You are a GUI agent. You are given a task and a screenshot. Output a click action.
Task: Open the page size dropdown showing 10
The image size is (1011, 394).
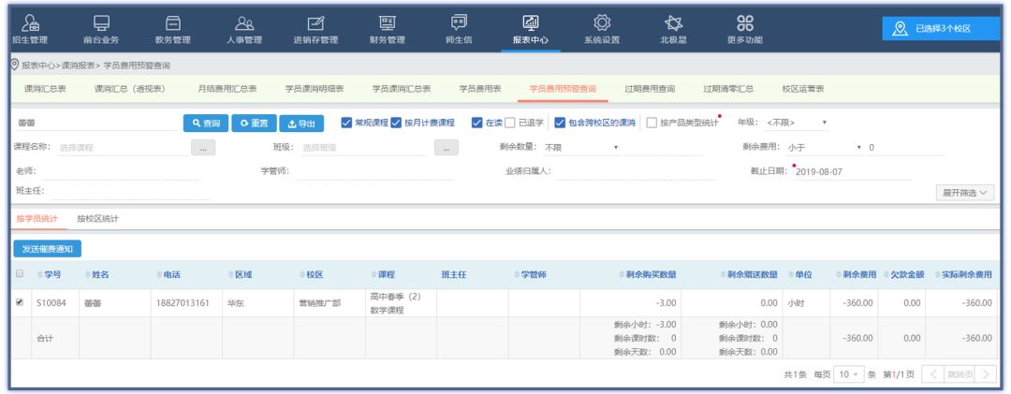(849, 374)
